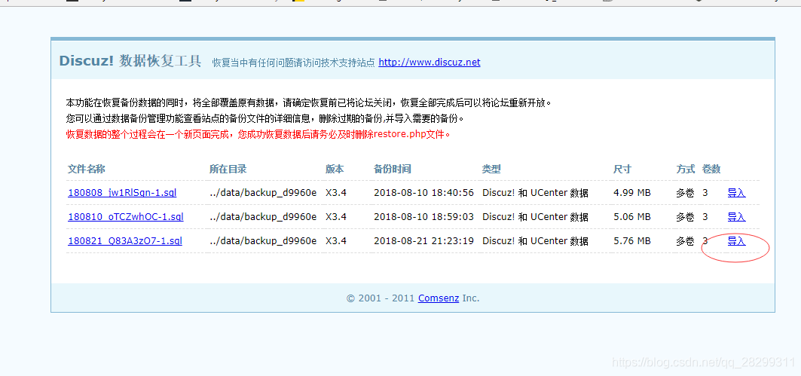Click the red restore.php warning text
The height and width of the screenshot is (376, 801).
(258, 135)
